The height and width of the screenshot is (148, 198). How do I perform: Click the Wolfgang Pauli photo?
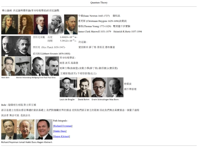click(x=38, y=66)
